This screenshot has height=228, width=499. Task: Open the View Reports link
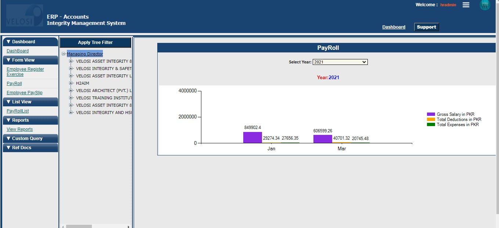point(19,129)
